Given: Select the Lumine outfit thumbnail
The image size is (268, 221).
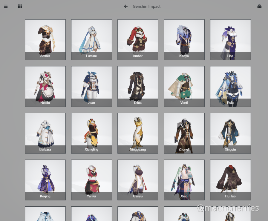Looking at the screenshot, I should point(92,40).
